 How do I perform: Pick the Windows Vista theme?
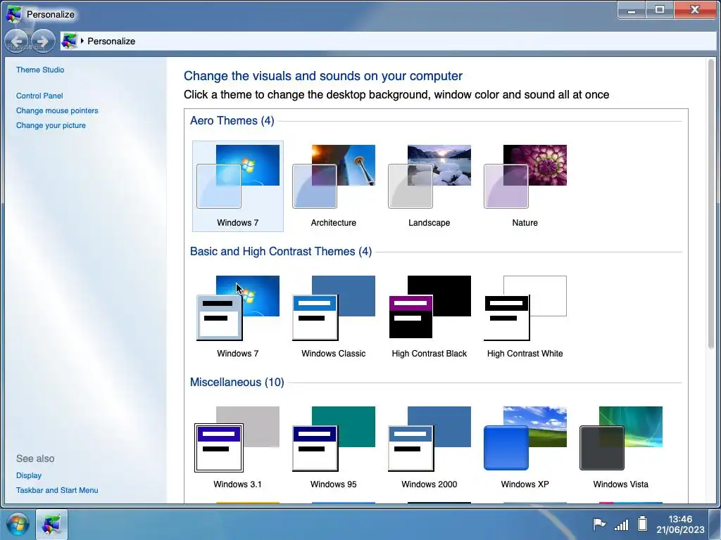[620, 448]
